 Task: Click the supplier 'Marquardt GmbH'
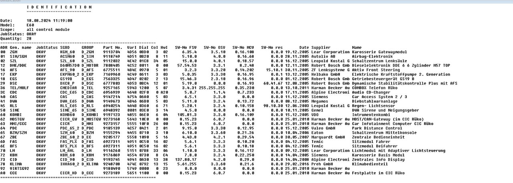pos(328,137)
